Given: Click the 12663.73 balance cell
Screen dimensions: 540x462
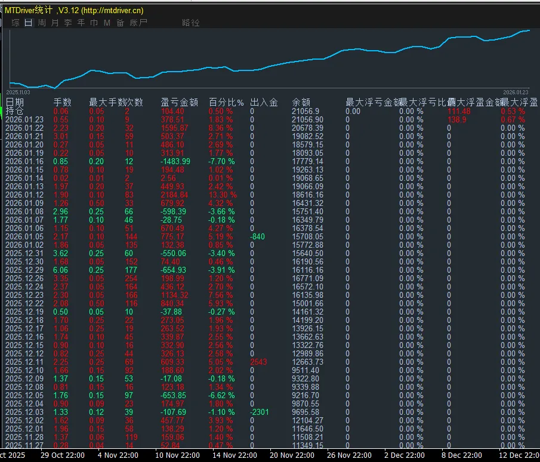Looking at the screenshot, I should click(x=307, y=362).
